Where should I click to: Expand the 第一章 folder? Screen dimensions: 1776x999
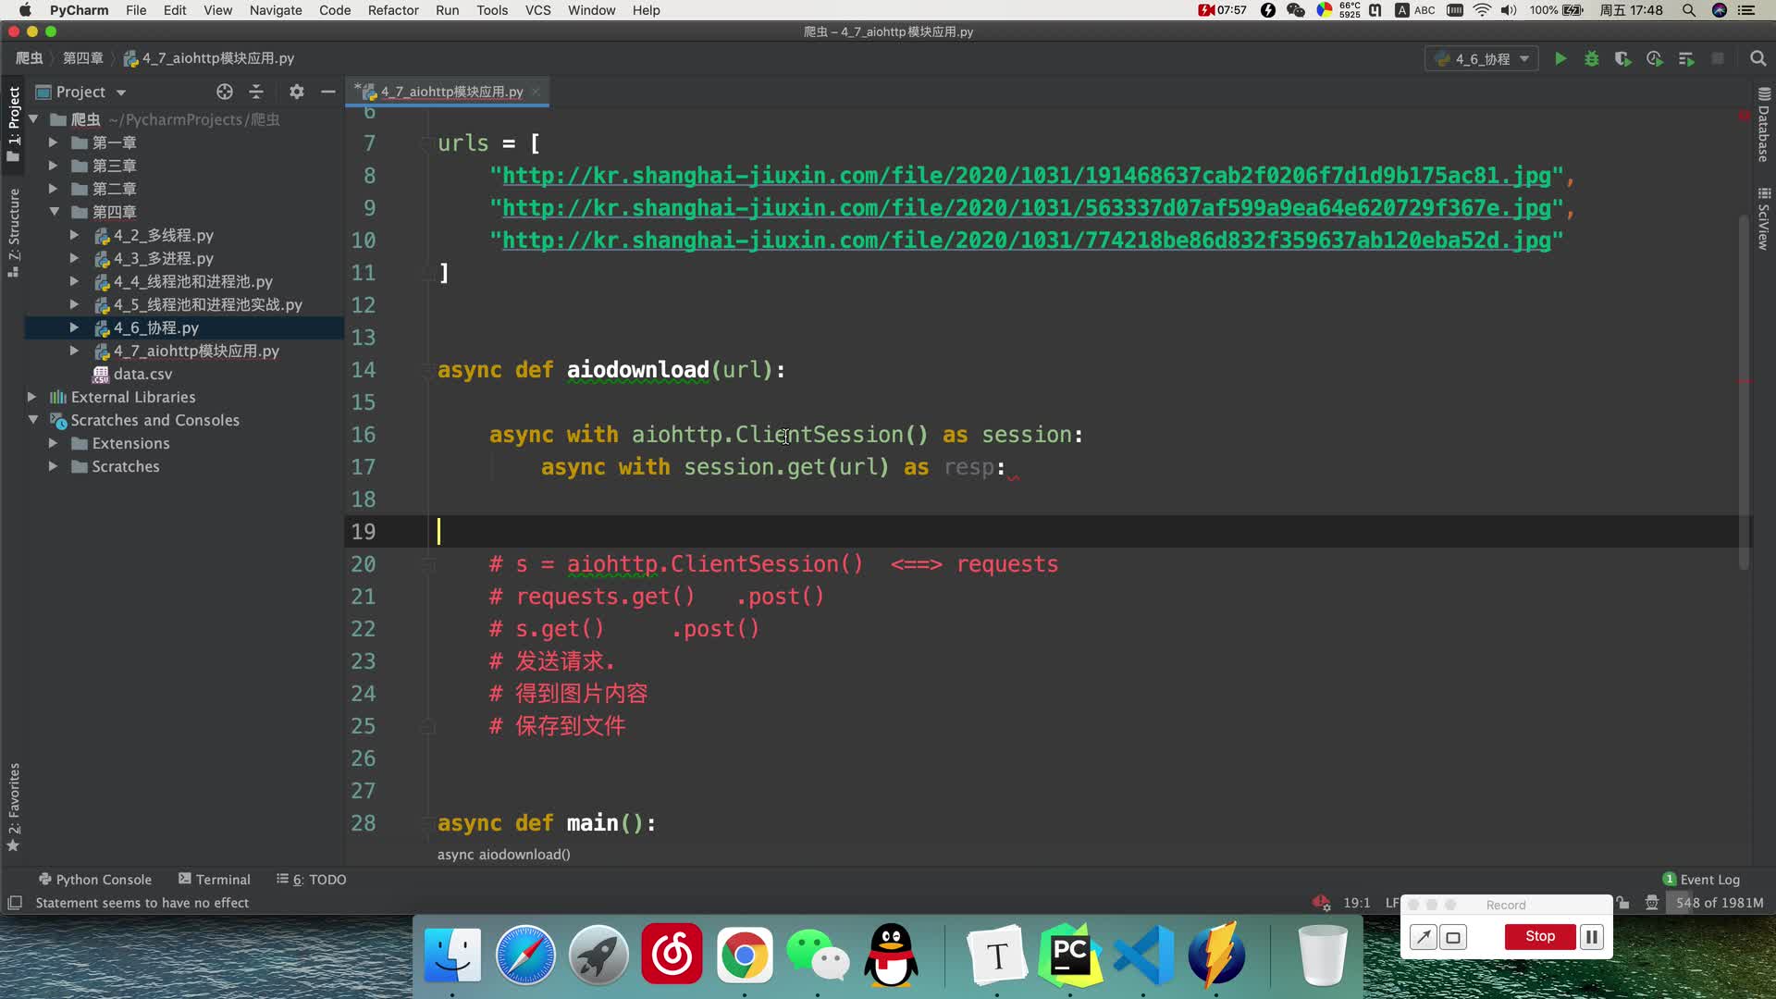pos(53,142)
